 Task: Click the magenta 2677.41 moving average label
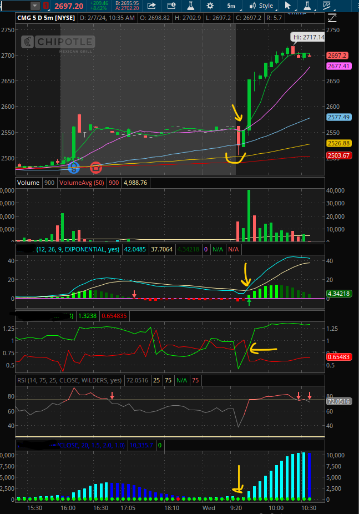pos(339,66)
